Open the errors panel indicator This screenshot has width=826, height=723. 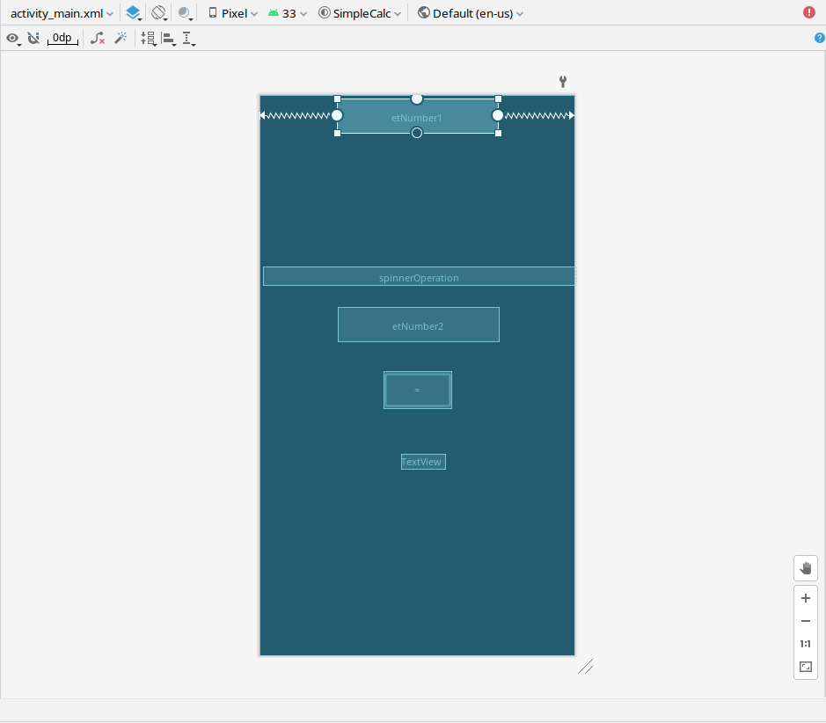pyautogui.click(x=811, y=11)
